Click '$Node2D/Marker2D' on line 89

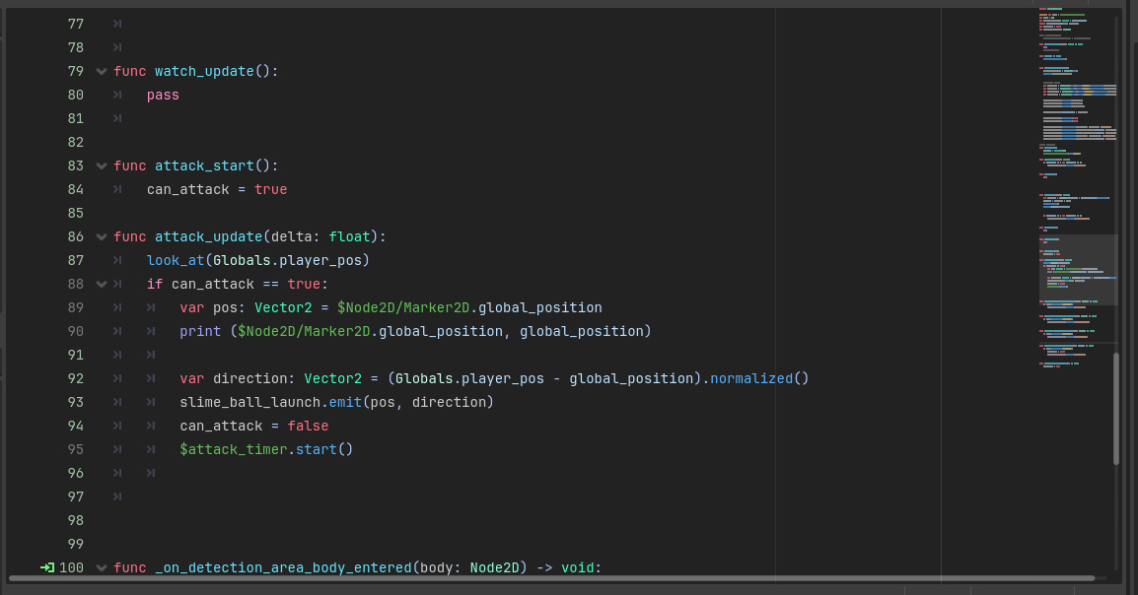[x=403, y=307]
